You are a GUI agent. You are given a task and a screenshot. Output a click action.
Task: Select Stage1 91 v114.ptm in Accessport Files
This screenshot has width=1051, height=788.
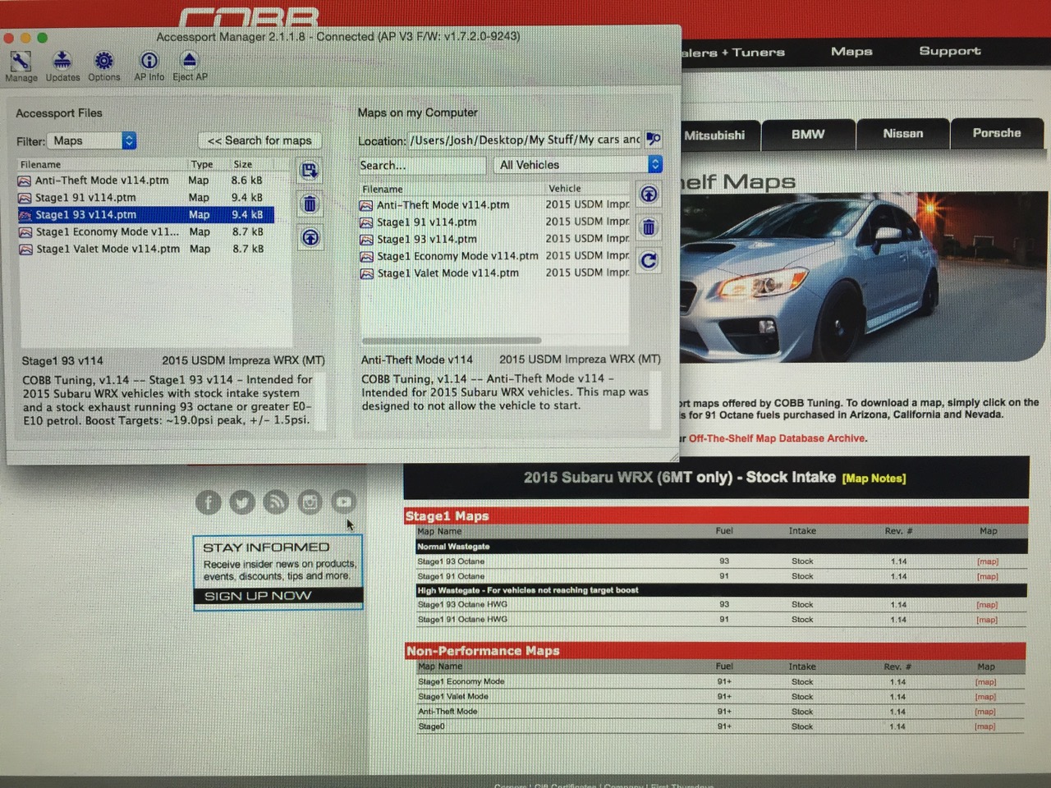click(146, 198)
